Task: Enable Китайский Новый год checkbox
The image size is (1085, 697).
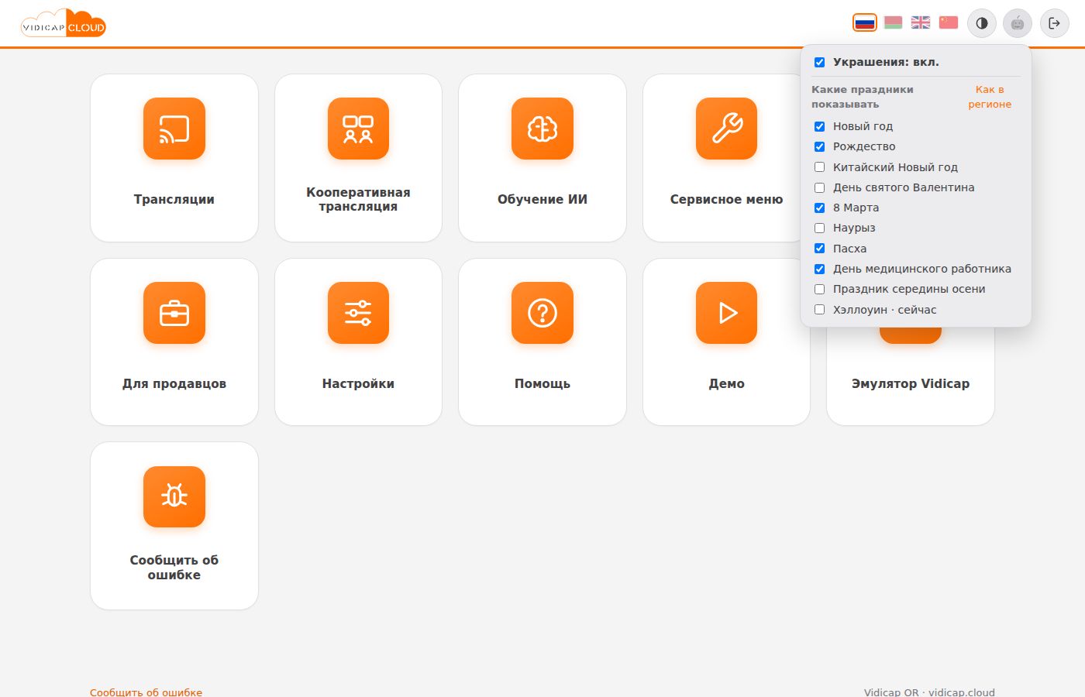Action: pos(819,167)
